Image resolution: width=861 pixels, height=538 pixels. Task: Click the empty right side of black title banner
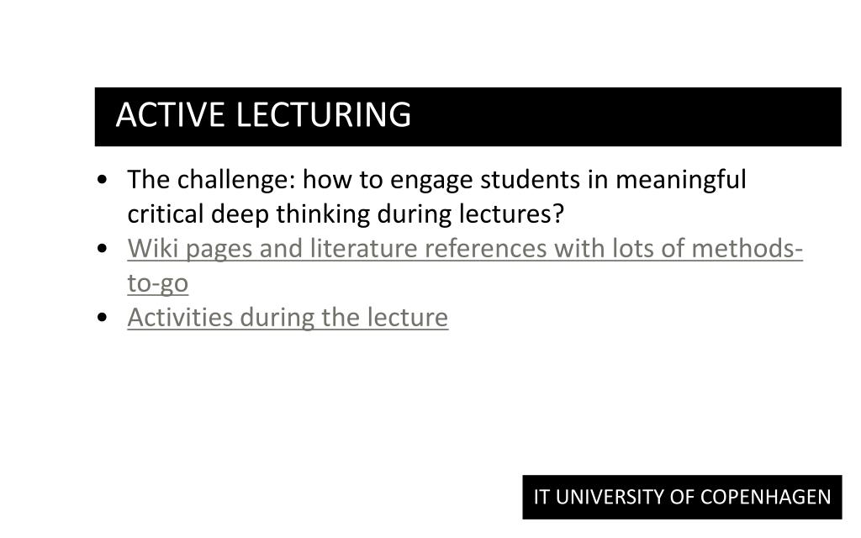click(626, 116)
